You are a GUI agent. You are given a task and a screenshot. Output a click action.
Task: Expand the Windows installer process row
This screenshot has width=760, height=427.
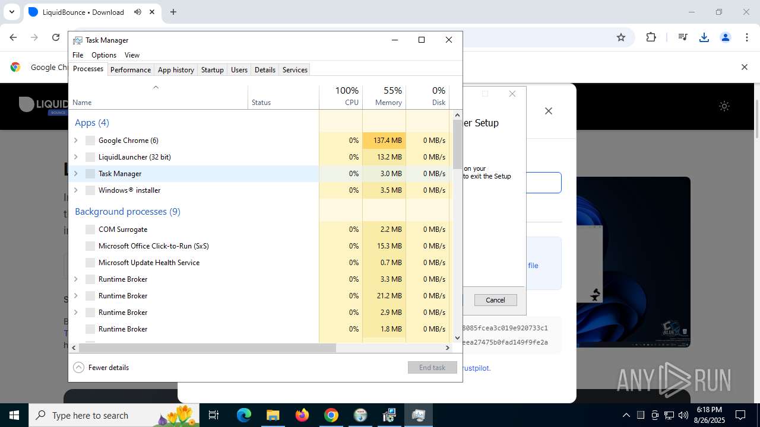(x=75, y=190)
